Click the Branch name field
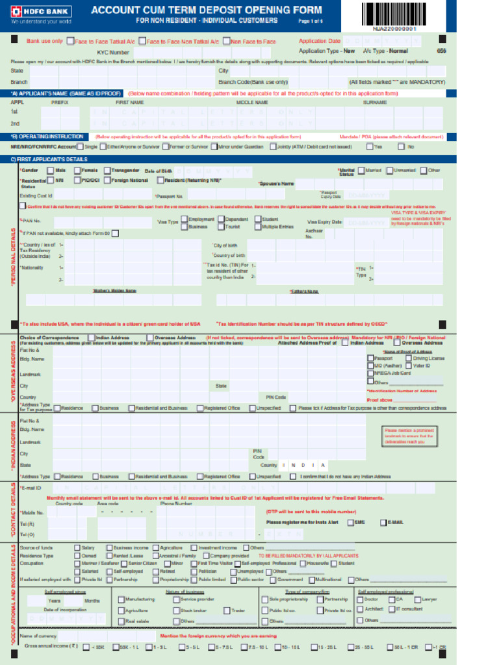This screenshot has width=499, height=665. coord(122,82)
